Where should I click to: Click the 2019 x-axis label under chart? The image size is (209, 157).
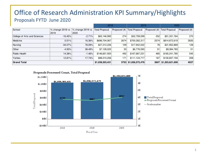point(92,128)
